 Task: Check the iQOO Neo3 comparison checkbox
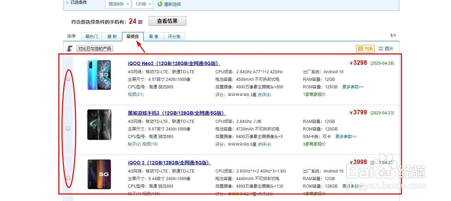point(68,78)
